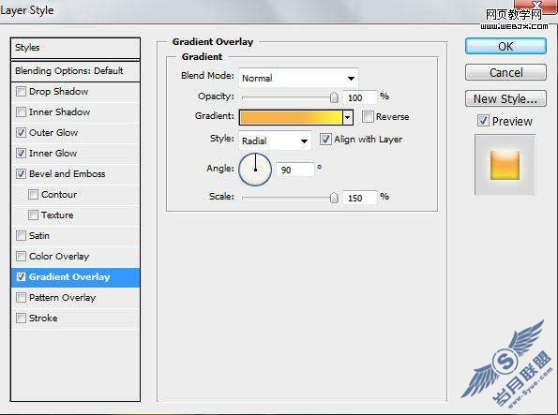Toggle the Reverse gradient checkbox
Screen dimensions: 558x415
point(368,116)
